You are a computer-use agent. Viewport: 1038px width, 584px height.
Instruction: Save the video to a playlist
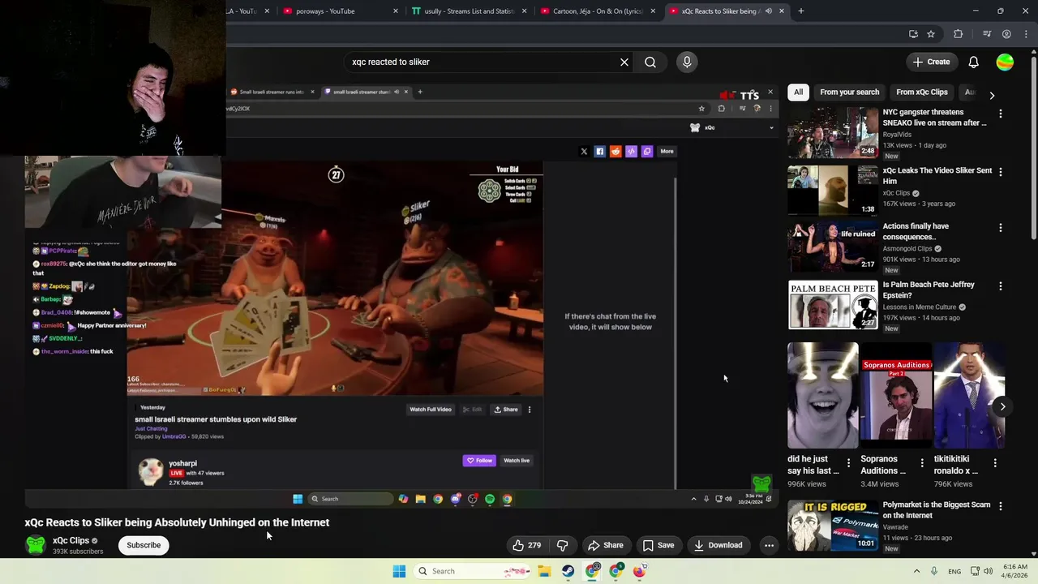pos(658,545)
